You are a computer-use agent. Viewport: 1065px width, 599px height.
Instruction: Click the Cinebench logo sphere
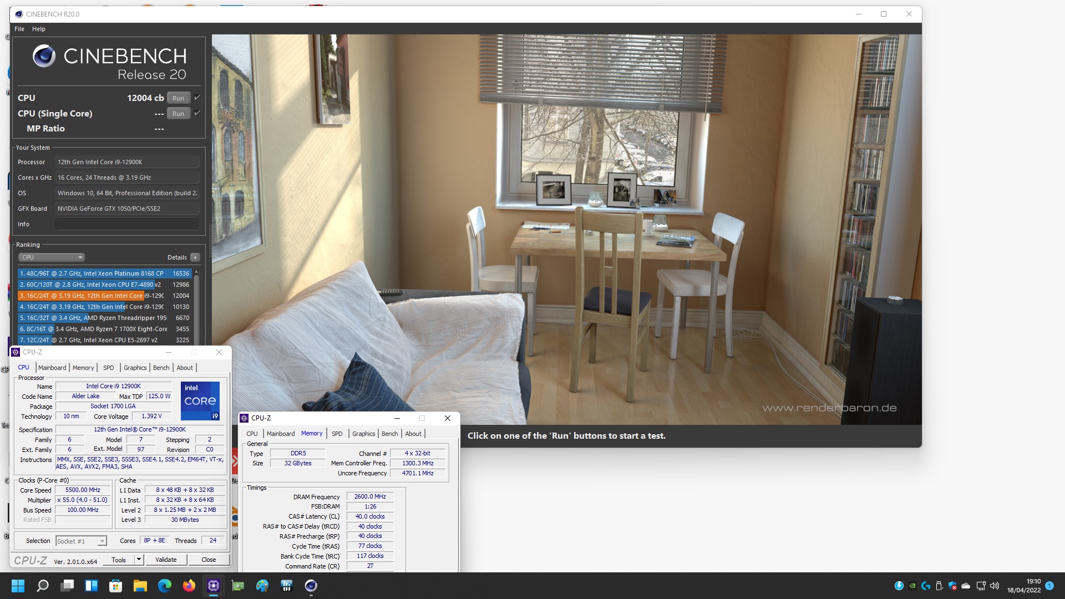click(44, 56)
